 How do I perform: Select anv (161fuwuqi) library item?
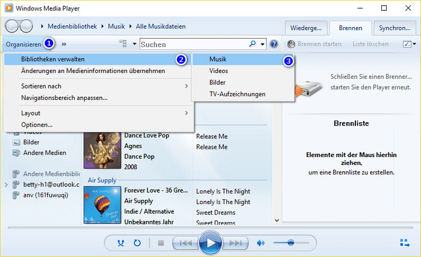[46, 195]
